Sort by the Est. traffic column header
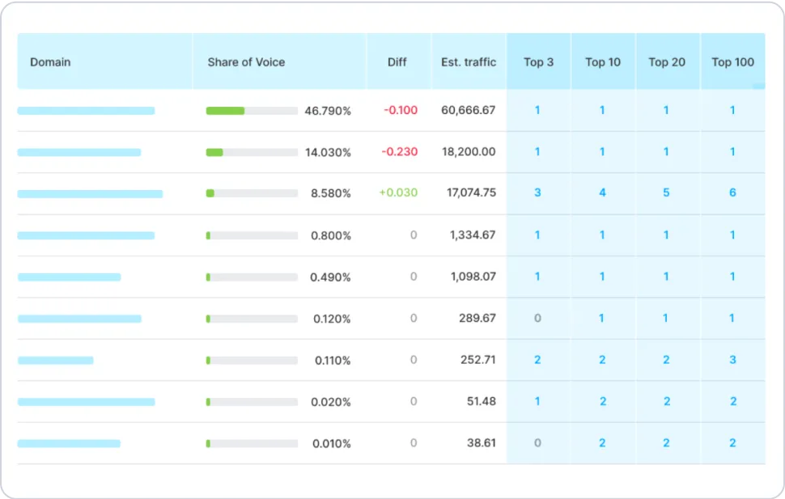 pos(469,62)
